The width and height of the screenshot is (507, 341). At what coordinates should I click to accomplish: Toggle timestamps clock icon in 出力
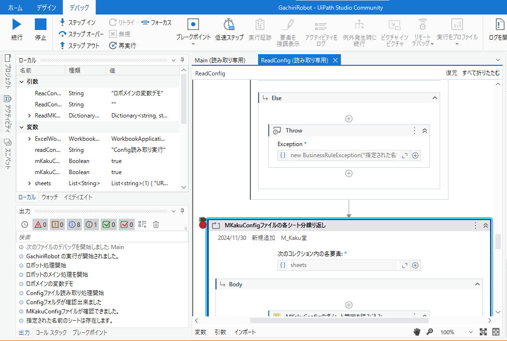click(x=25, y=224)
